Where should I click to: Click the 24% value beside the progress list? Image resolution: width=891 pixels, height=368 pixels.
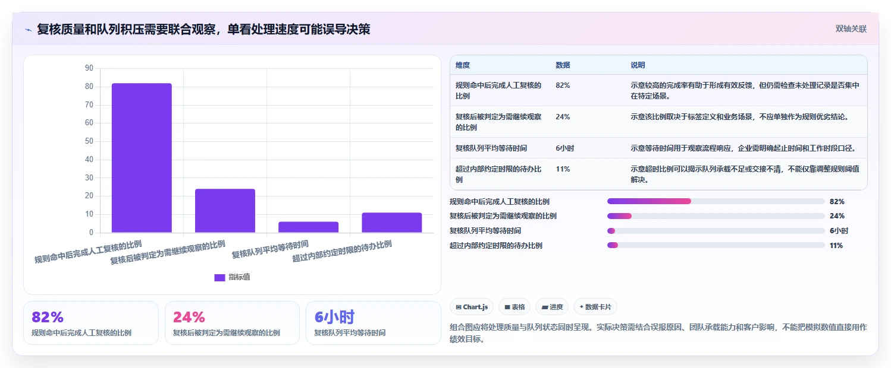837,216
